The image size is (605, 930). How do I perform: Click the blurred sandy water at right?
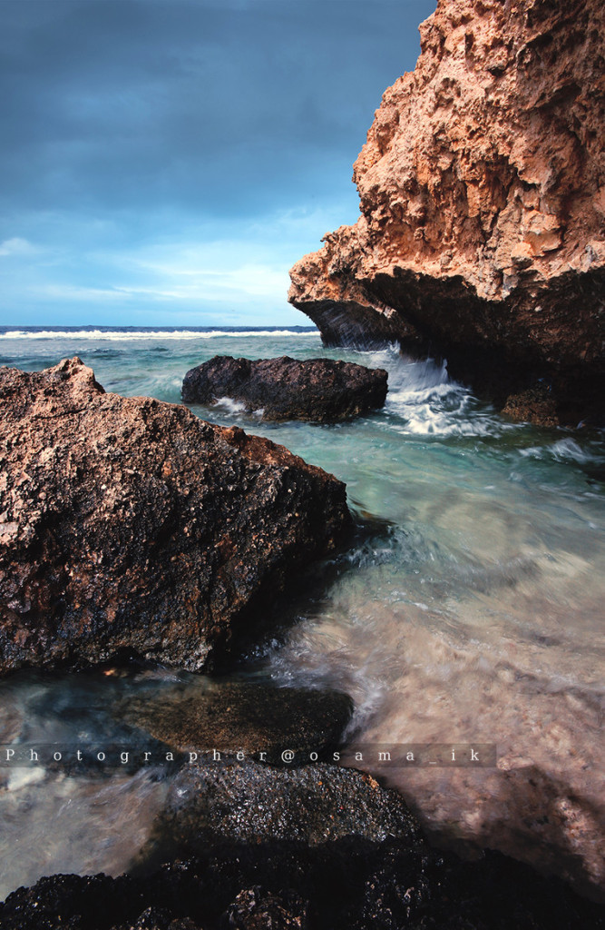(x=508, y=690)
